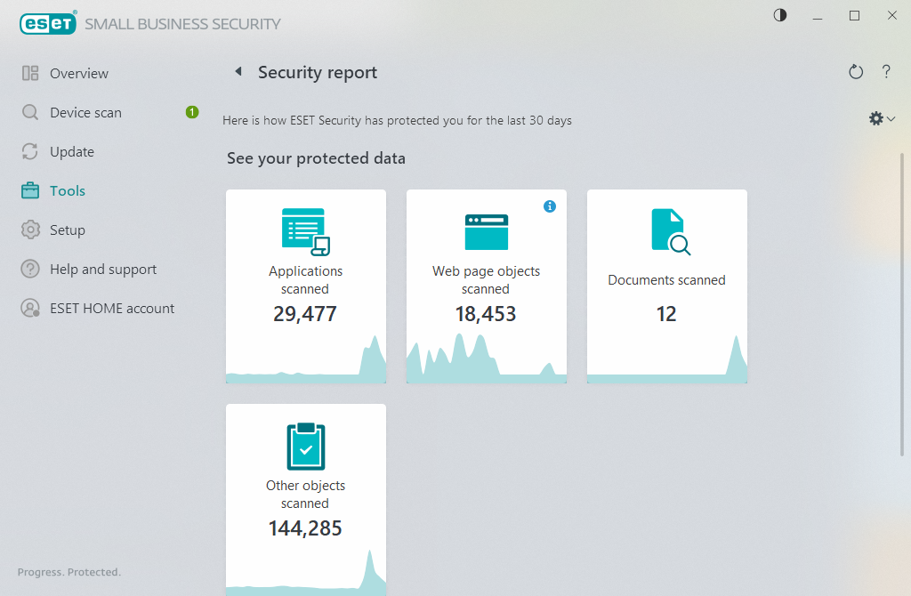Click the Device scan magnifier icon
The image size is (911, 596).
coord(30,112)
